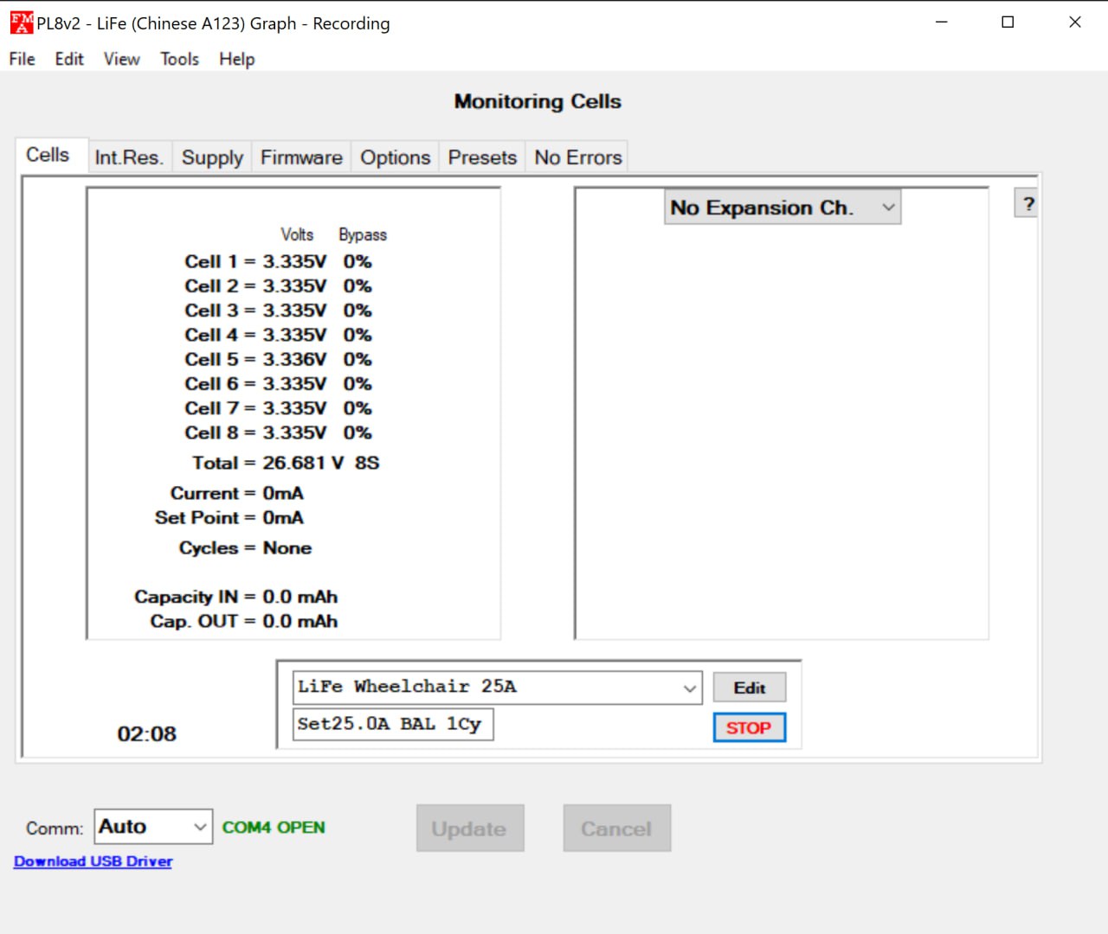
Task: Follow the Download USB Driver link
Action: tap(93, 861)
